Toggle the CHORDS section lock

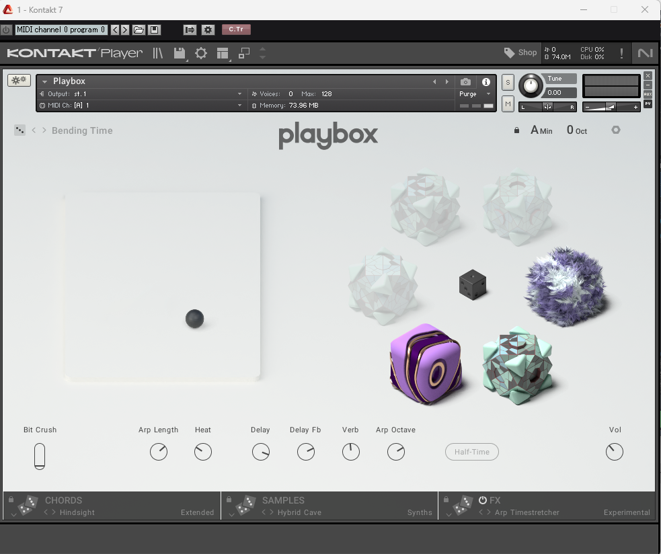[11, 499]
